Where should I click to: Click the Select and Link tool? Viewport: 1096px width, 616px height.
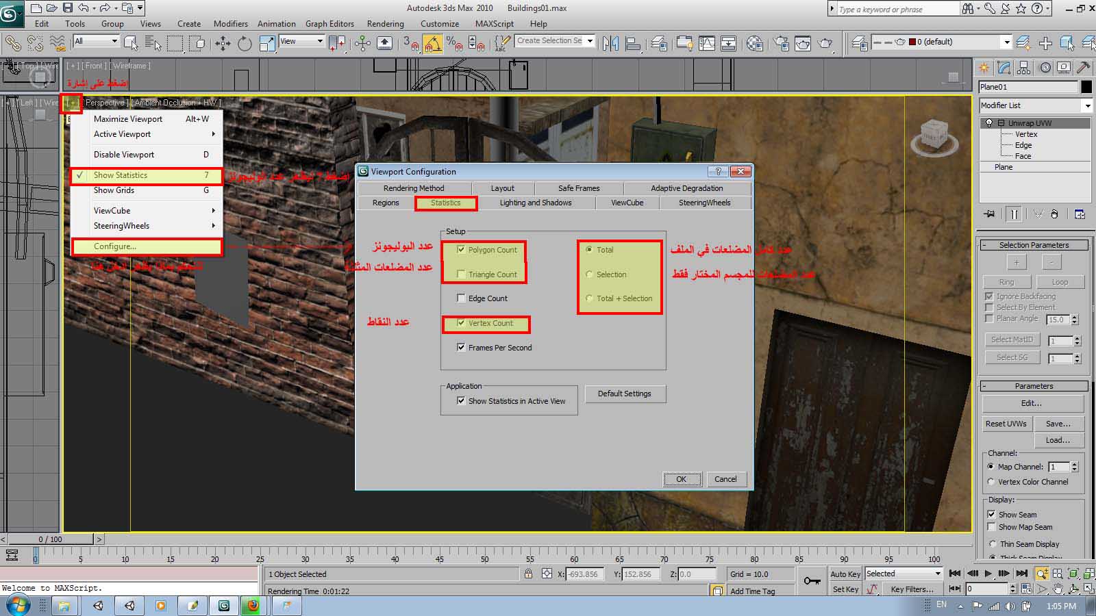(13, 43)
